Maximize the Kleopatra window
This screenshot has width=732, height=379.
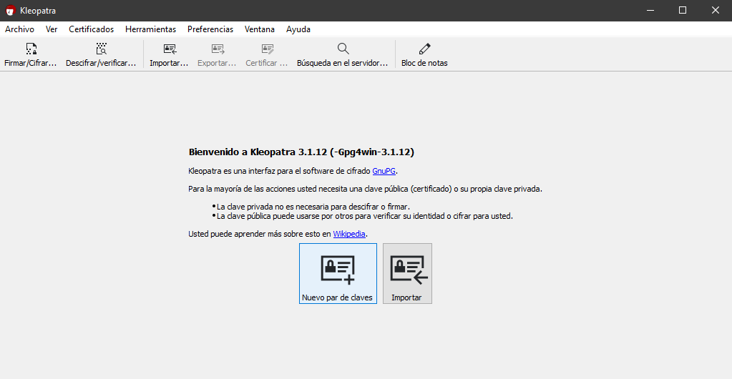[683, 10]
